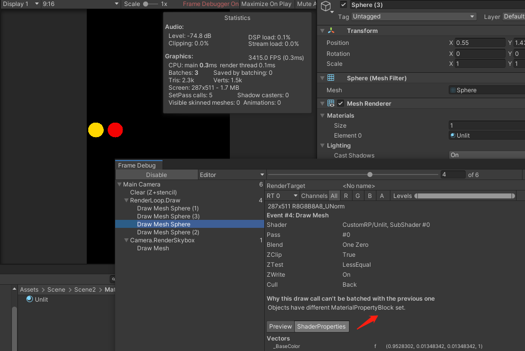Screen dimensions: 525x351
Task: Select Draw Mesh Sphere (2) event
Action: [168, 232]
